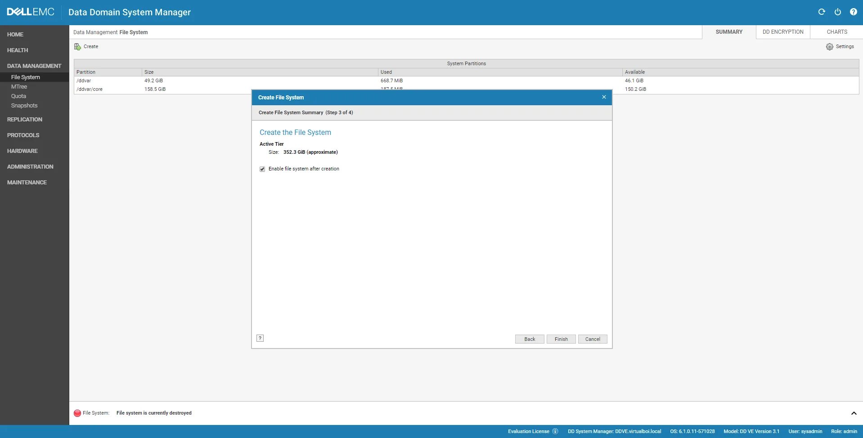Click the Create file system icon

(x=77, y=47)
